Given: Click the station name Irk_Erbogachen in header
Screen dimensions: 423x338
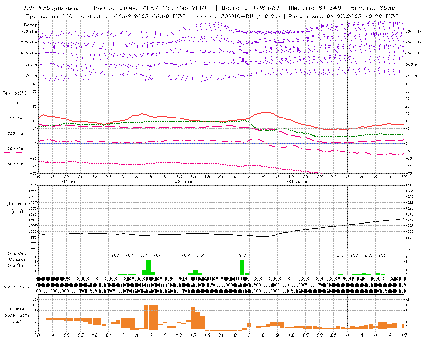Looking at the screenshot, I should [51, 8].
